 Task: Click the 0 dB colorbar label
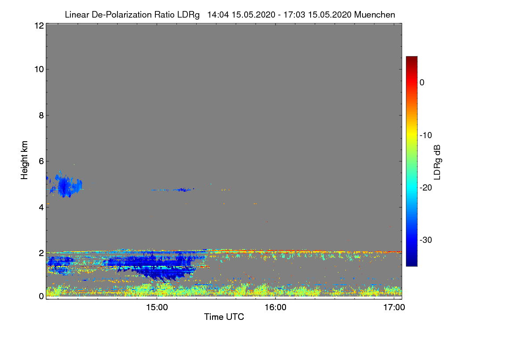pos(422,82)
